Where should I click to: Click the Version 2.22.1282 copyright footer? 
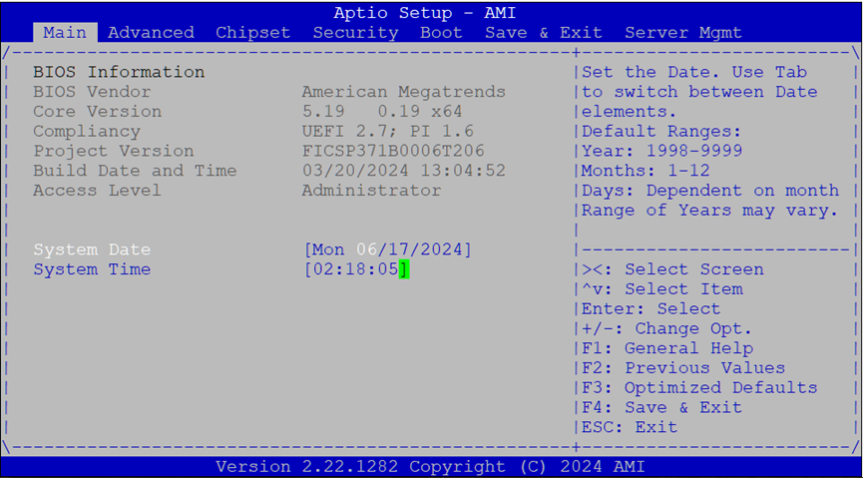click(x=430, y=467)
